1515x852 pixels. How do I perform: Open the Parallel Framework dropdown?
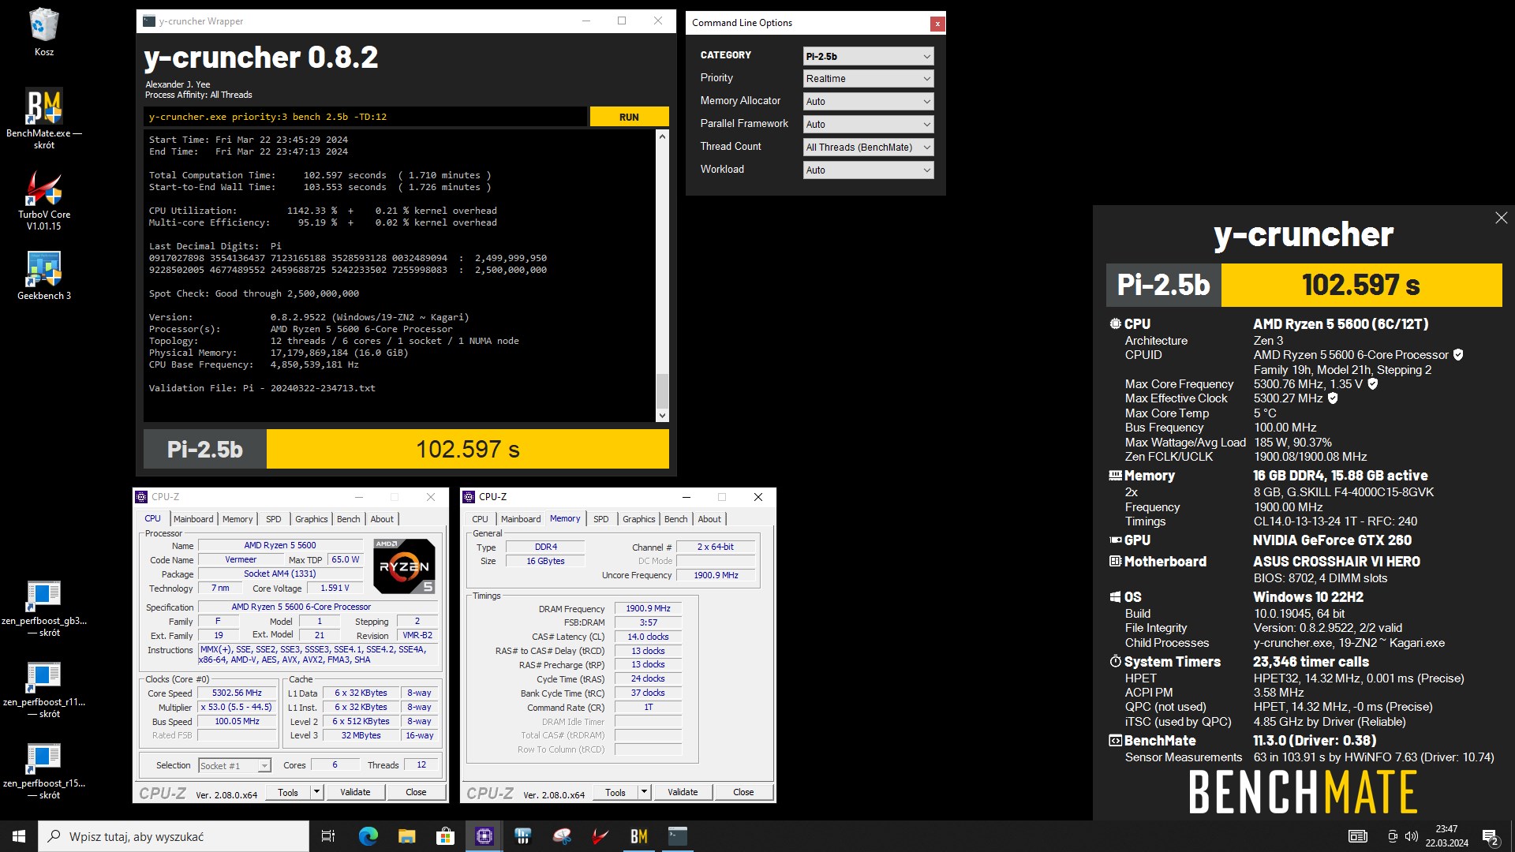(x=868, y=125)
